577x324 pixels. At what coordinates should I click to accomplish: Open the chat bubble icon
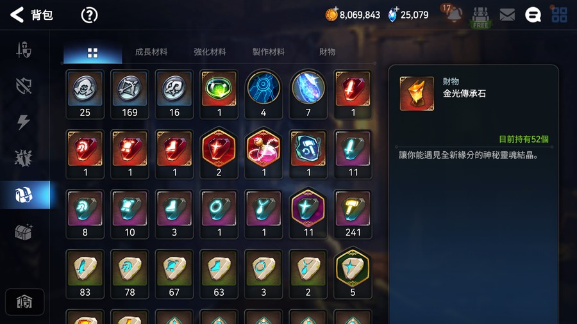pos(533,15)
